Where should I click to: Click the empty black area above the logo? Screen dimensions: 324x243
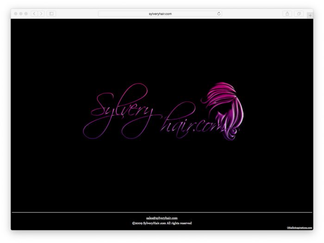(x=162, y=51)
